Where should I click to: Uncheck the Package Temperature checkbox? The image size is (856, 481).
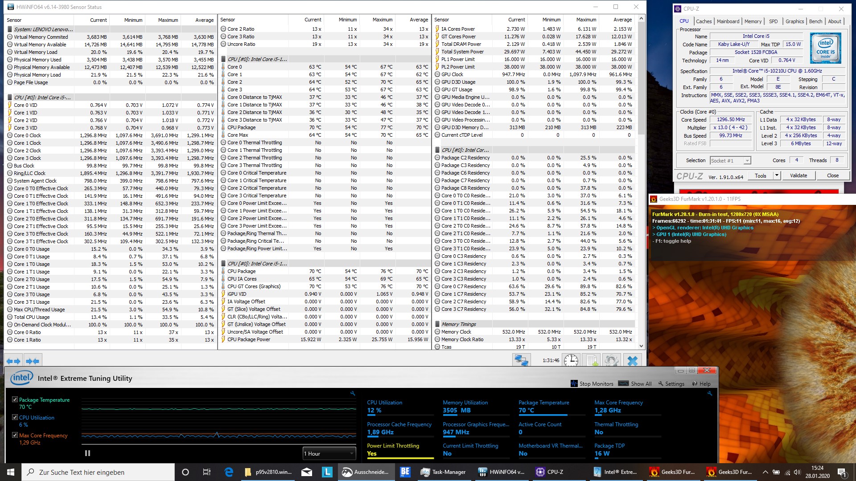(15, 399)
